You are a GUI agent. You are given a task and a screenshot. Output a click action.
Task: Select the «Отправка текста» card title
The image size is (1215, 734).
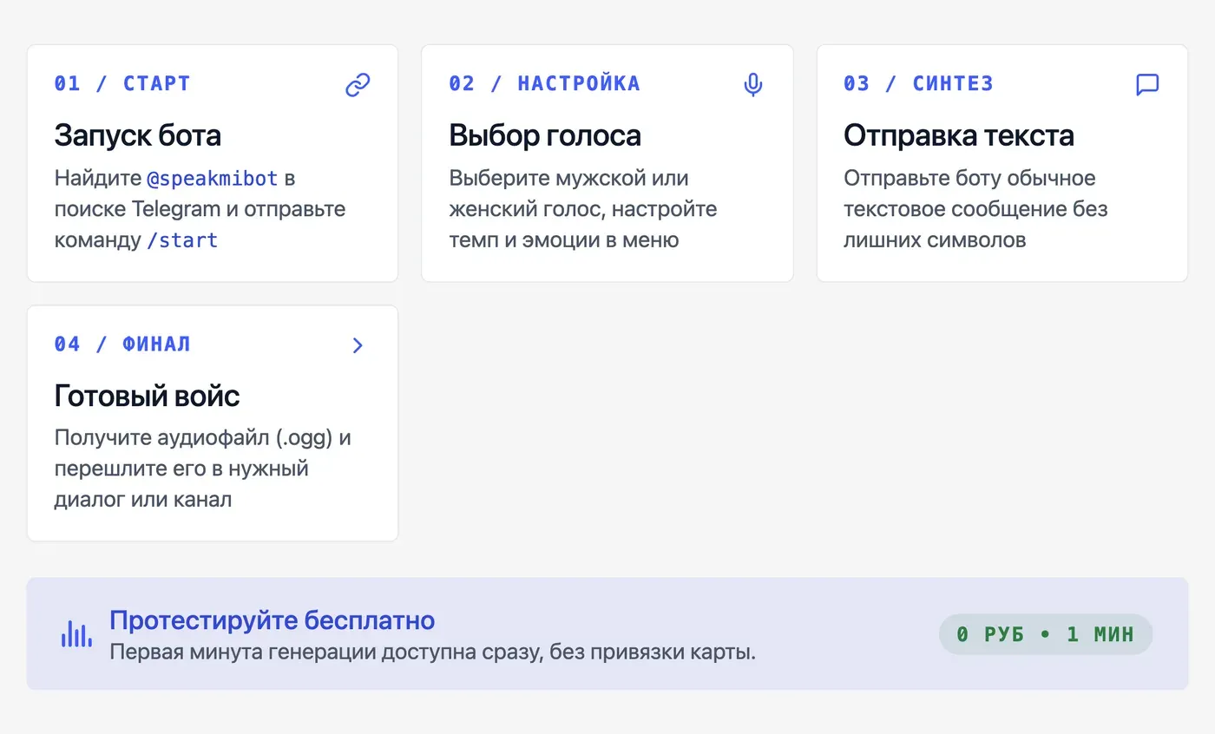click(x=959, y=135)
